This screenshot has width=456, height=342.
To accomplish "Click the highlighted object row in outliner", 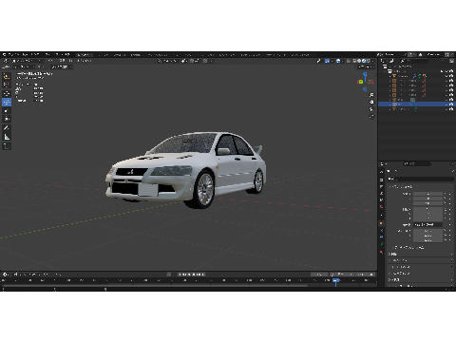I will pos(417,104).
